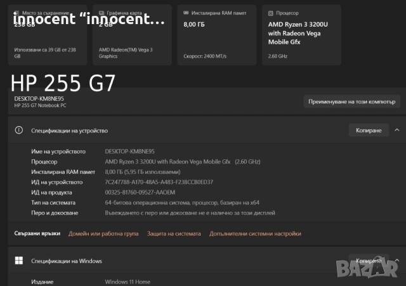Click 2.60 GHz text on processor card
This screenshot has height=286, width=406.
point(278,56)
